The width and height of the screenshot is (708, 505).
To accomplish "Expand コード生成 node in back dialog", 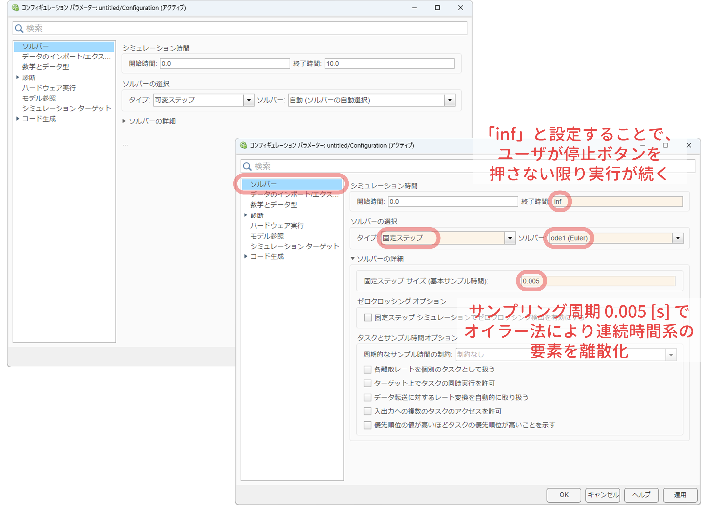I will [18, 119].
